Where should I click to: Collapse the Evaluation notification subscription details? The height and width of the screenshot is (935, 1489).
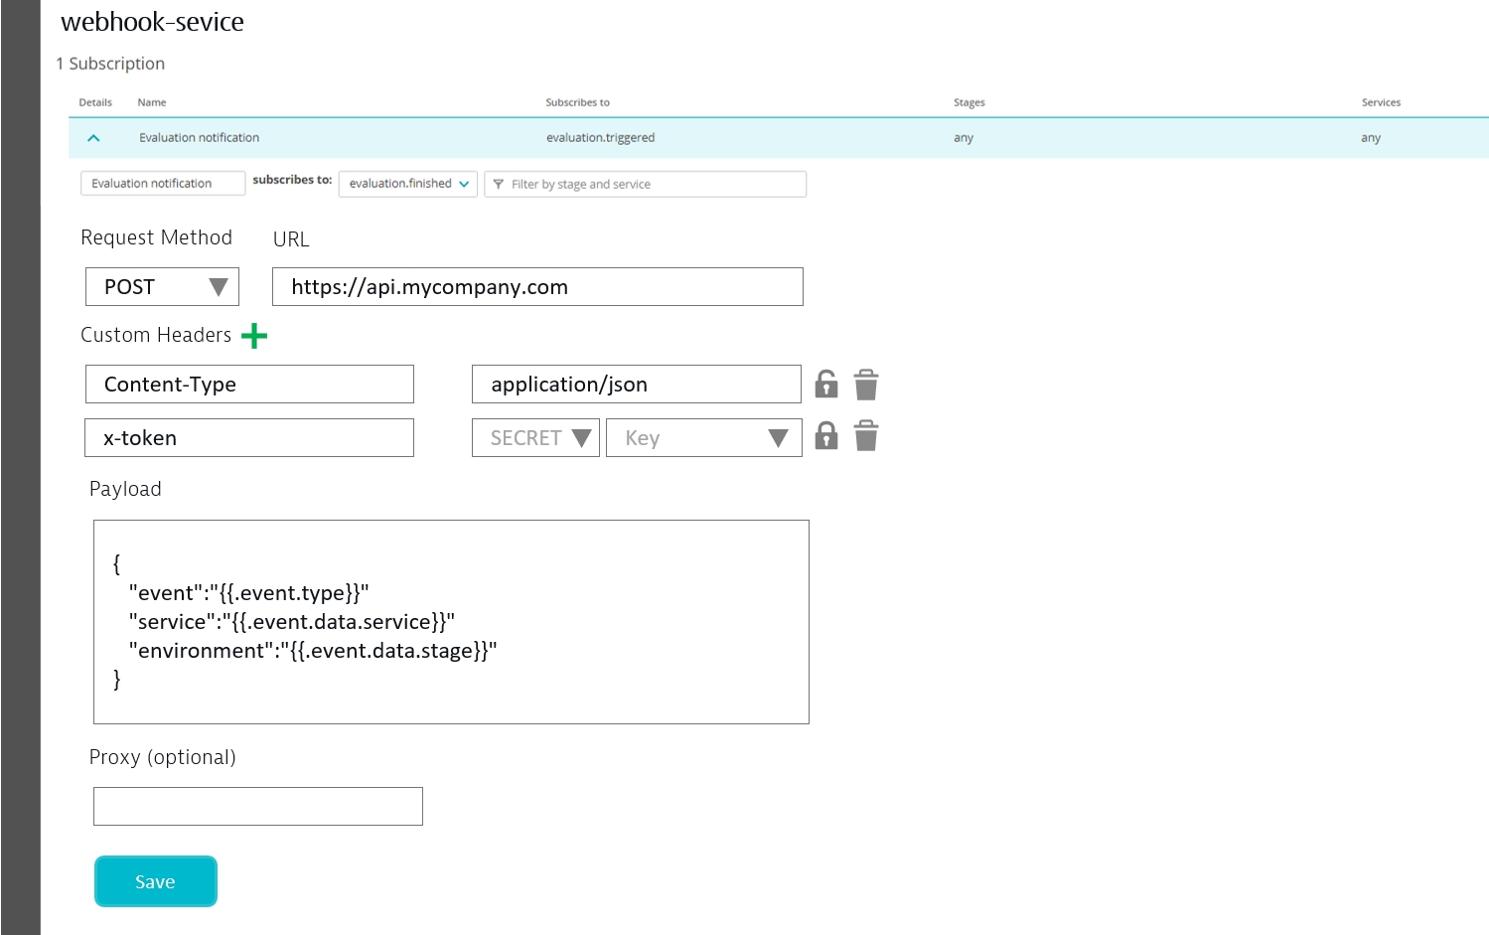[x=93, y=137]
